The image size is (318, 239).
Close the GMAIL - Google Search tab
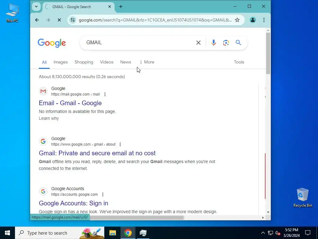[110, 7]
